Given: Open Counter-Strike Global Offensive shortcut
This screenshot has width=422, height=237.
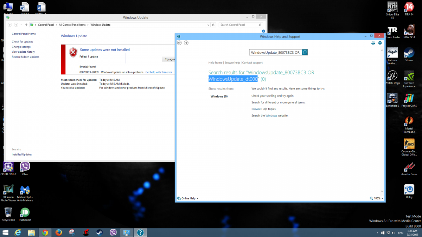Looking at the screenshot, I should pos(409,147).
